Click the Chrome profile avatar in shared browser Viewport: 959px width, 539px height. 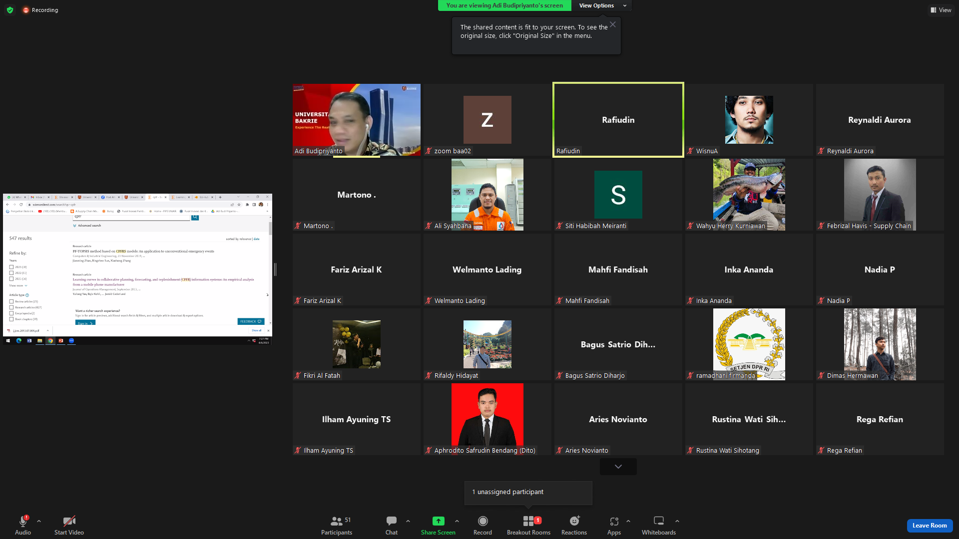[261, 205]
